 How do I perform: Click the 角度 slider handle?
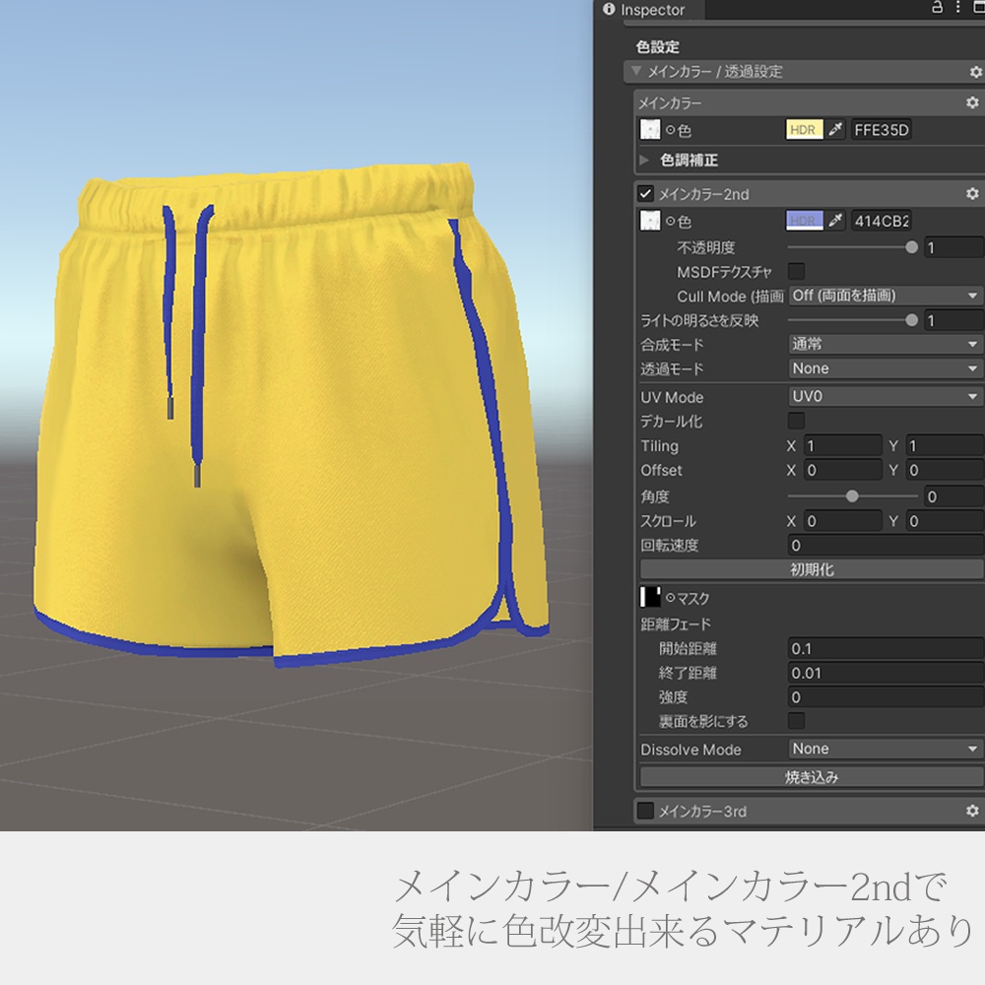[852, 496]
